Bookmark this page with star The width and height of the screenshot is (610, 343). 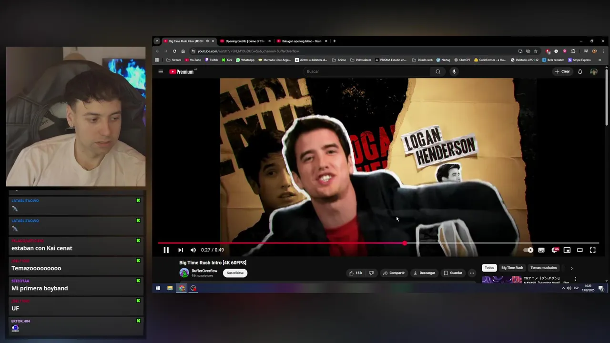[536, 51]
